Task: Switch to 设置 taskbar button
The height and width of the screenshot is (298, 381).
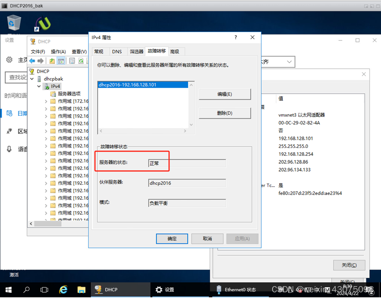Action: click(181, 290)
